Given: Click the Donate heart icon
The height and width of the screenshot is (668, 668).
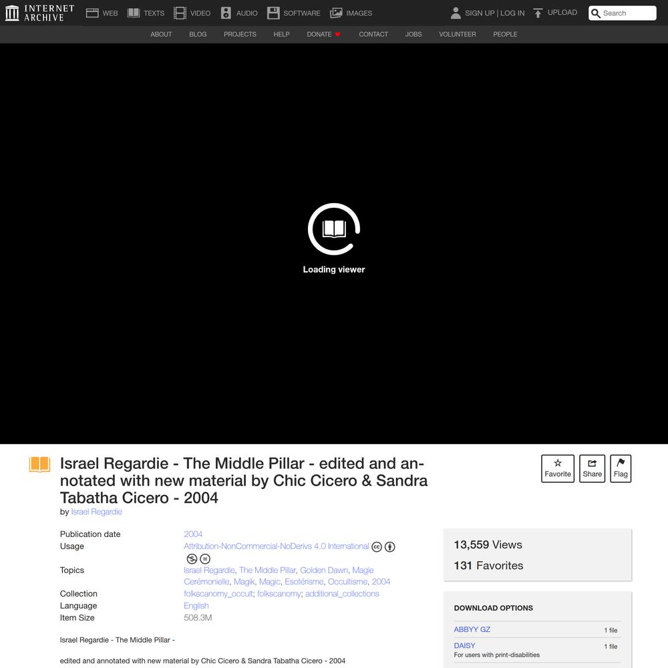Looking at the screenshot, I should click(x=338, y=35).
